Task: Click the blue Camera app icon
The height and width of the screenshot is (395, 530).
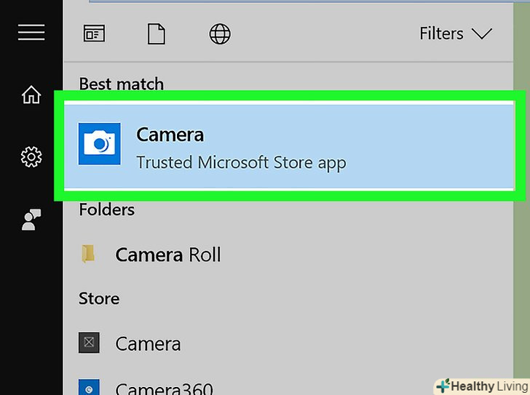Action: (100, 143)
